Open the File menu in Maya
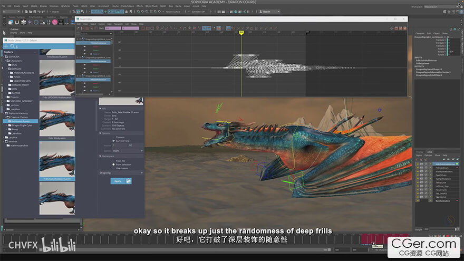Screen dimensions: 464x261 pos(3,6)
